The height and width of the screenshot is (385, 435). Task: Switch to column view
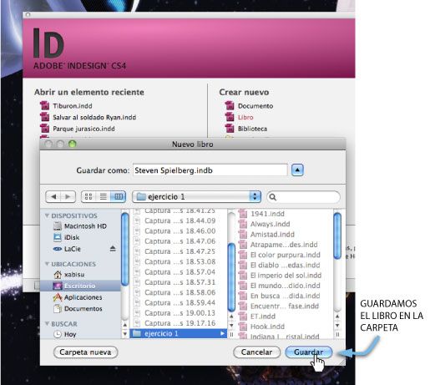pos(119,197)
